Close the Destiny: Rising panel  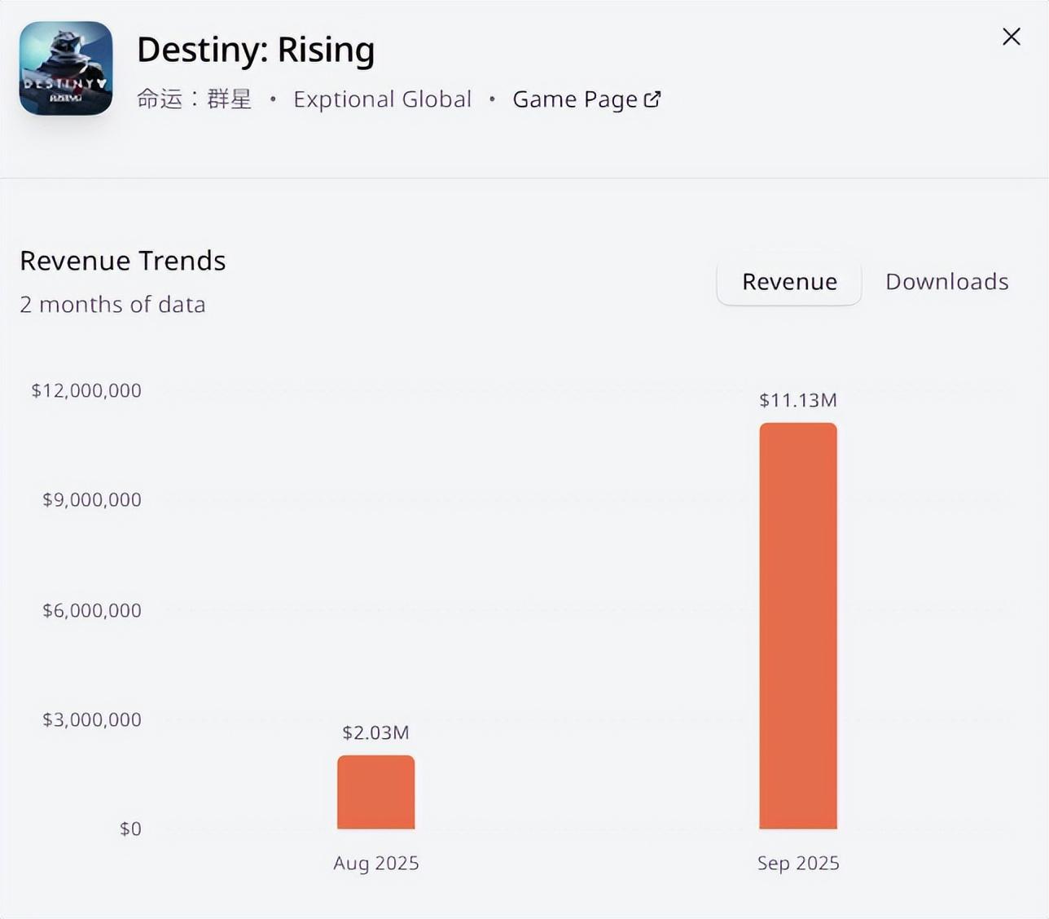(1011, 37)
